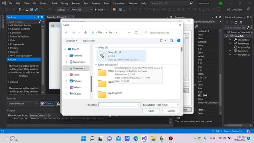
Task: Select OS (C:) drive in navigation pane
Action: (x=77, y=94)
